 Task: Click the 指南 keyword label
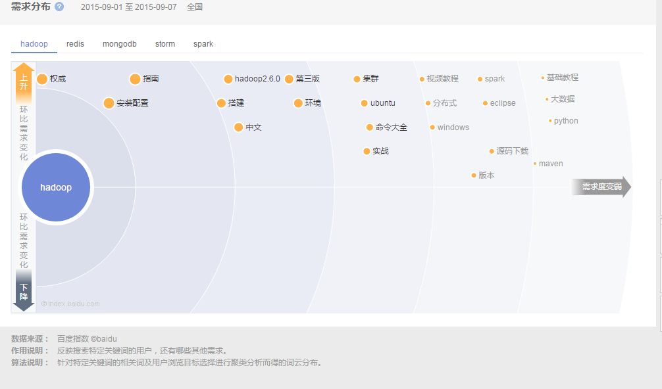pos(151,79)
